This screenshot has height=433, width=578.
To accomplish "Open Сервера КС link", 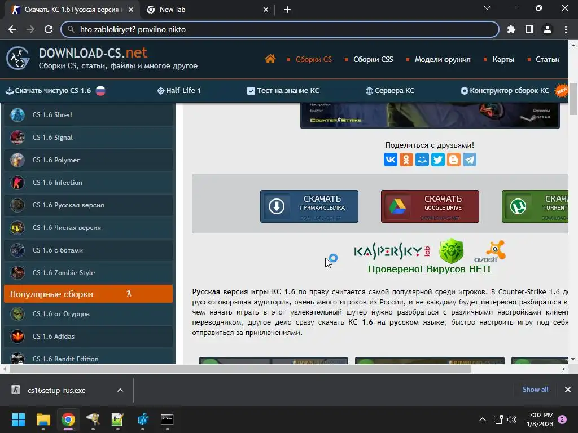I will tap(389, 91).
